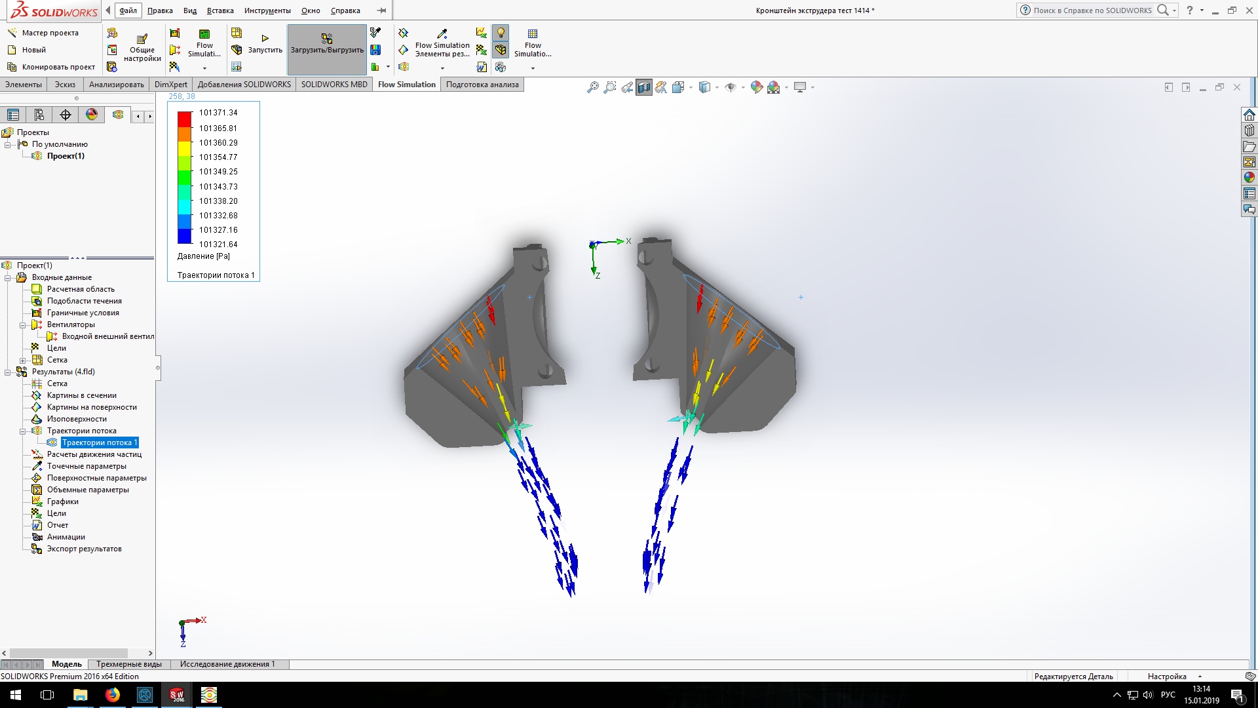Collapse the Вентиляторы tree node
The image size is (1258, 708).
(x=23, y=325)
